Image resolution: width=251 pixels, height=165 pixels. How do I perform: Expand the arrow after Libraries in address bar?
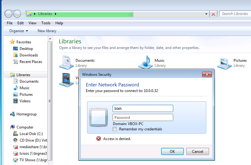coord(56,14)
